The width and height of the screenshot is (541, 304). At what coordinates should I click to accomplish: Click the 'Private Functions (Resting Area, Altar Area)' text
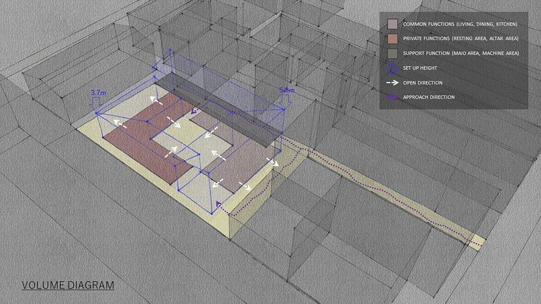(x=461, y=39)
